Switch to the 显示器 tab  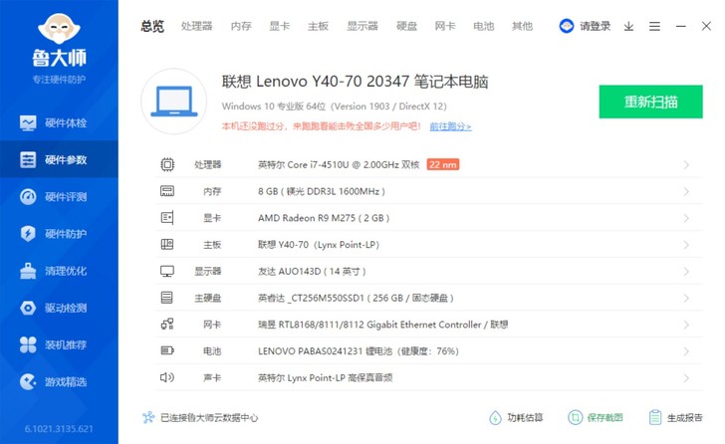(362, 26)
